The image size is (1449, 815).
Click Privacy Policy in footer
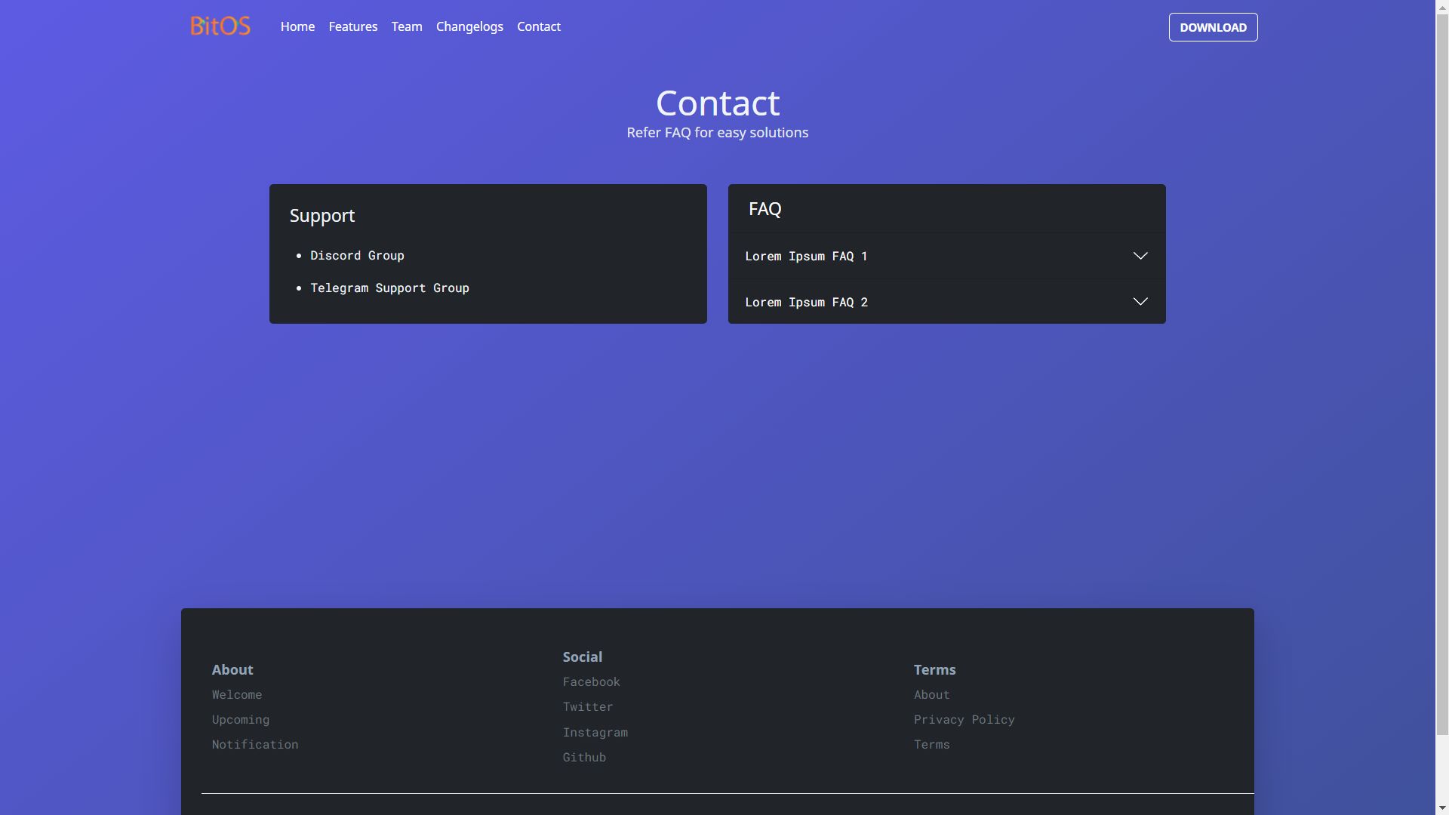(x=964, y=720)
